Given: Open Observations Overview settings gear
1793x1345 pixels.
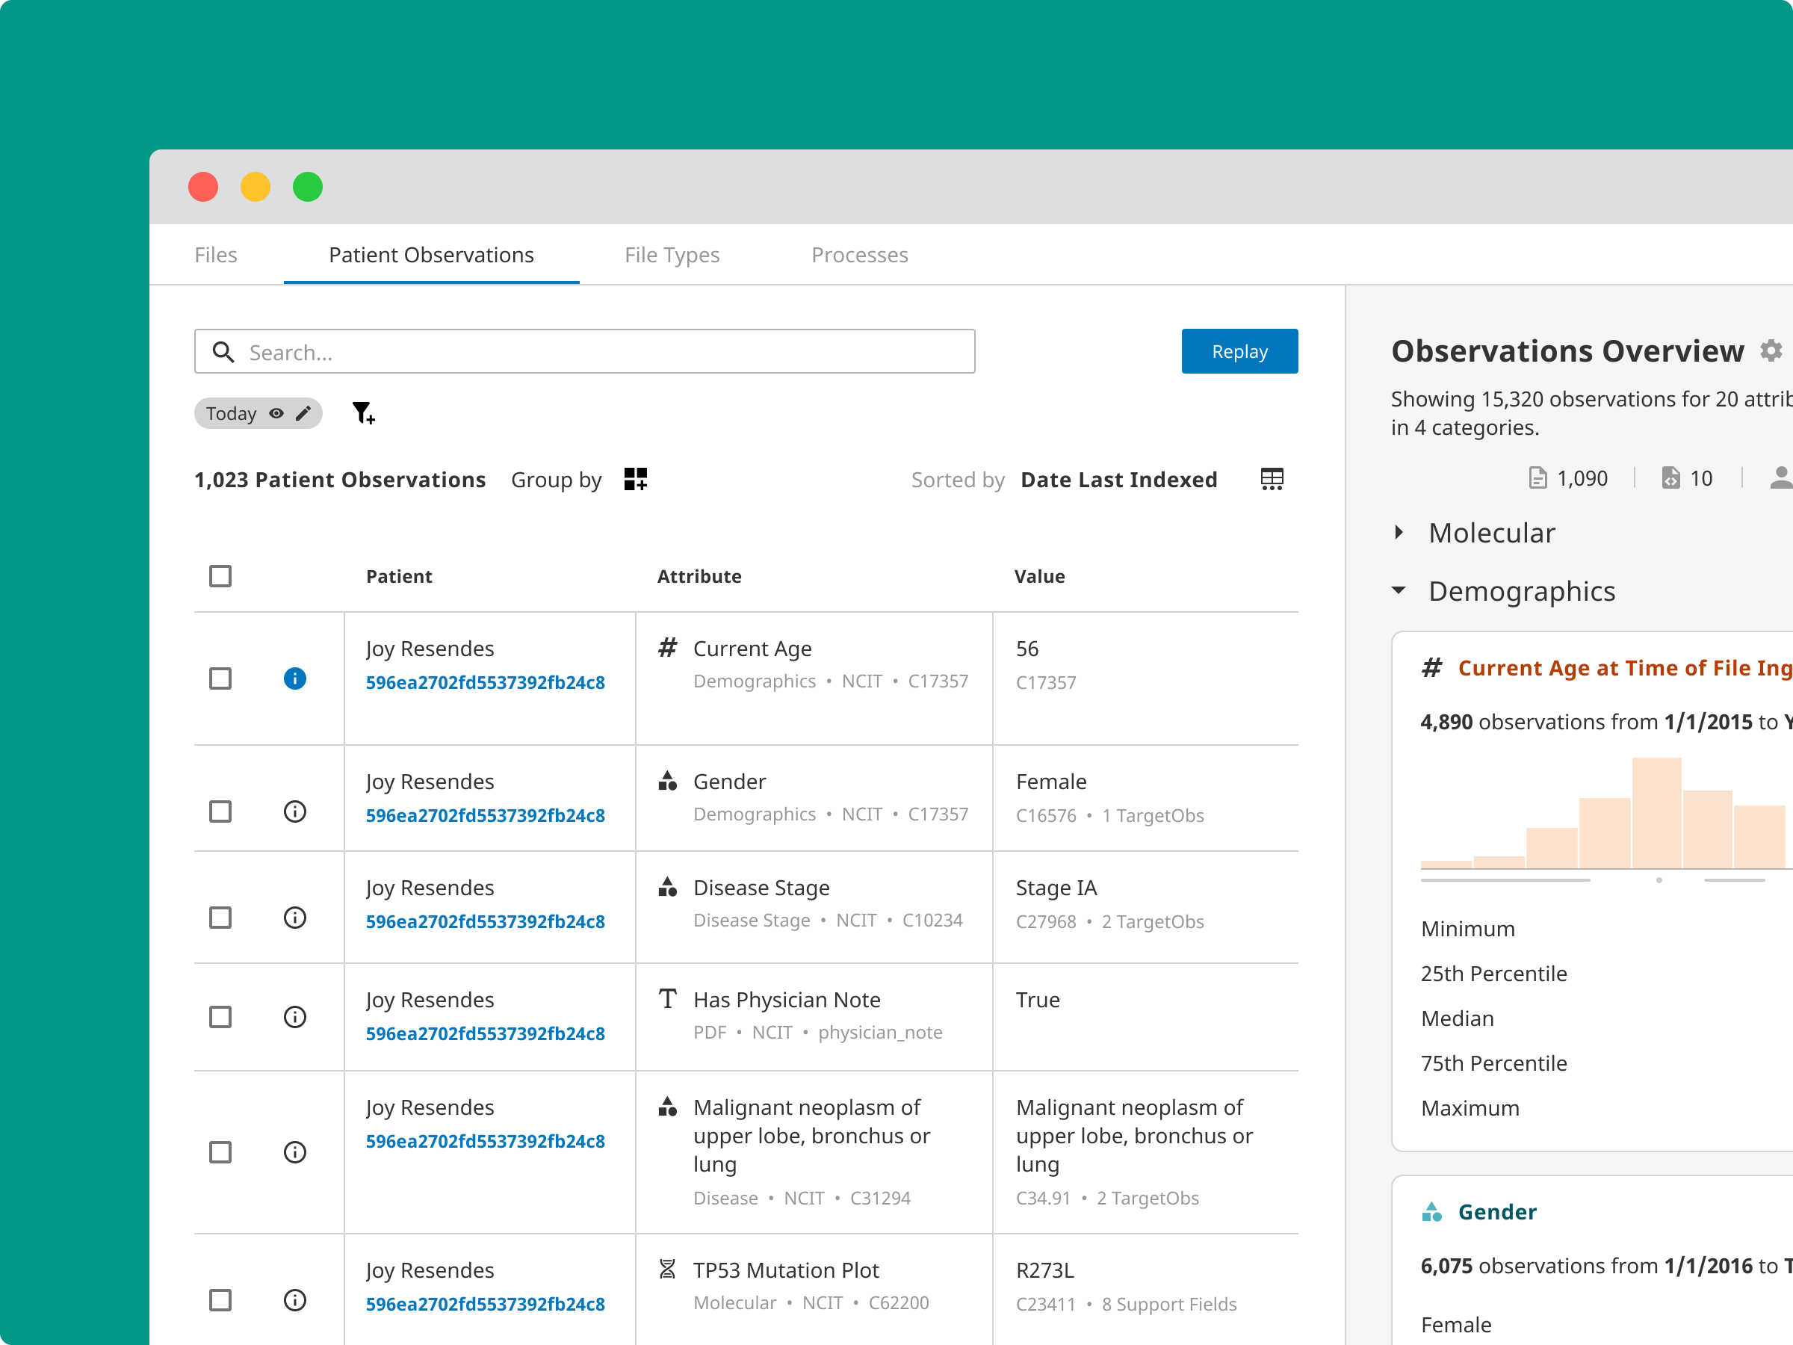Looking at the screenshot, I should tap(1771, 350).
